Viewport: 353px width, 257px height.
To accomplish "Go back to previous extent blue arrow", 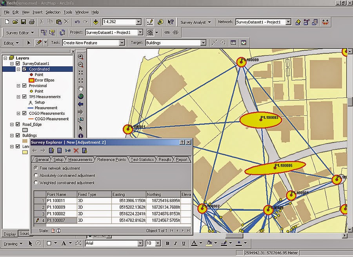I will (80, 104).
